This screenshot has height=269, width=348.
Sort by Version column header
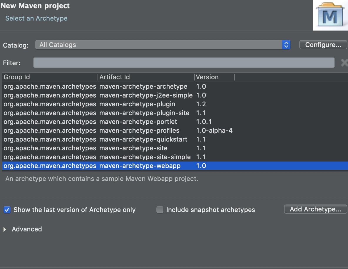tap(214, 77)
